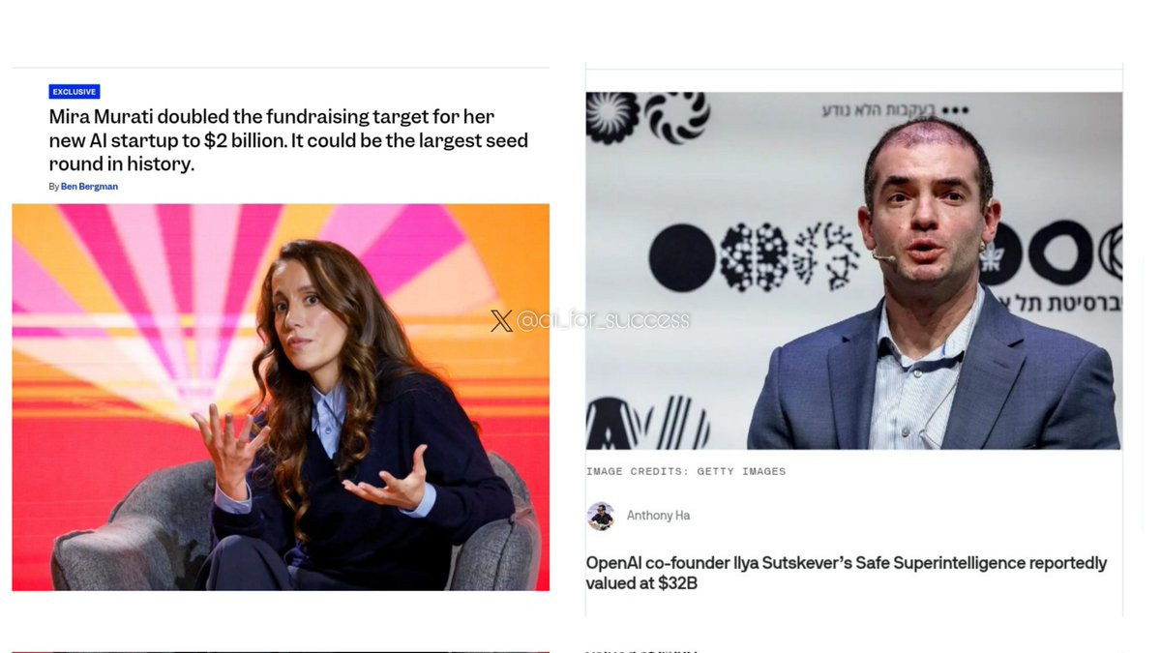Click the sunburst circle logo in backdrop
This screenshot has height=653, width=1161.
point(612,118)
